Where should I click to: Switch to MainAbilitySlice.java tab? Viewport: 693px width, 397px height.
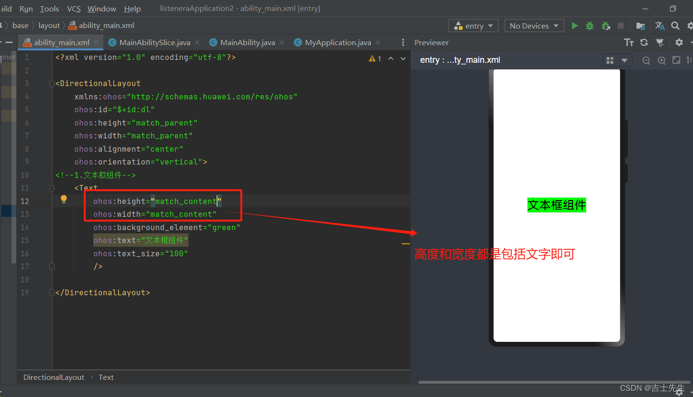[x=155, y=42]
